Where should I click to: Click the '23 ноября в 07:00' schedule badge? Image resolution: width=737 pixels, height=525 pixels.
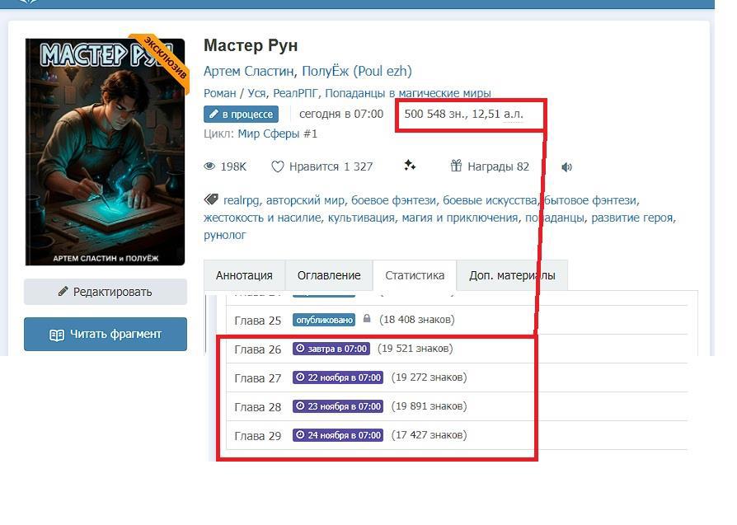[338, 406]
